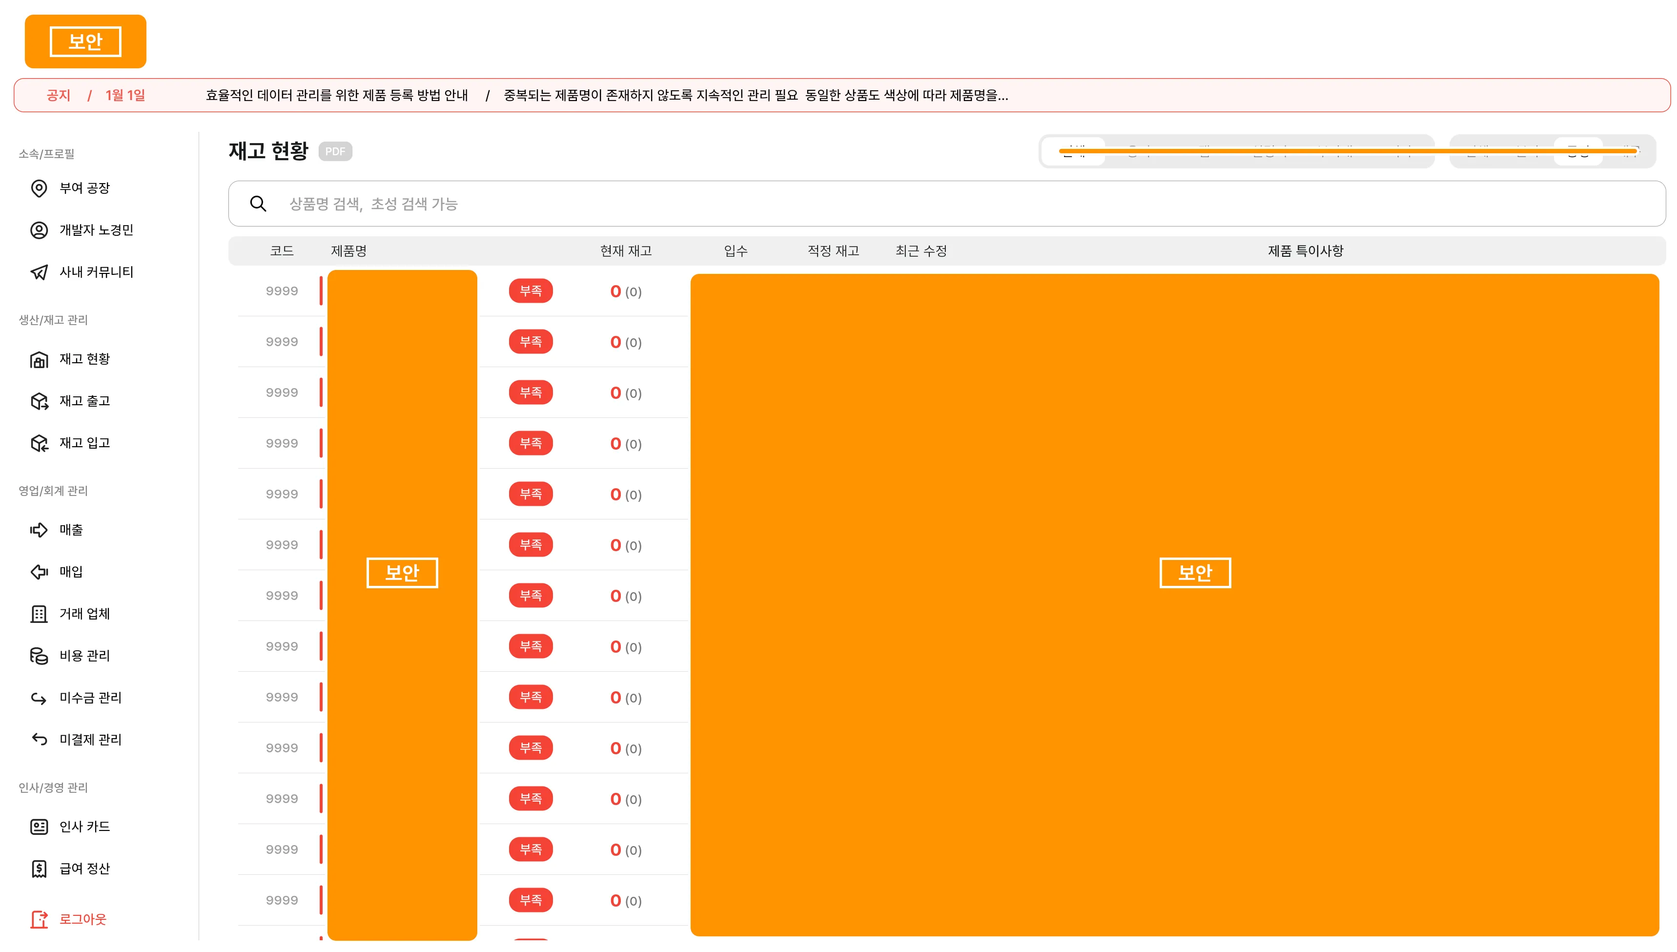This screenshot has height=952, width=1677.
Task: Select the 재고 현황 warehouse icon
Action: click(39, 359)
